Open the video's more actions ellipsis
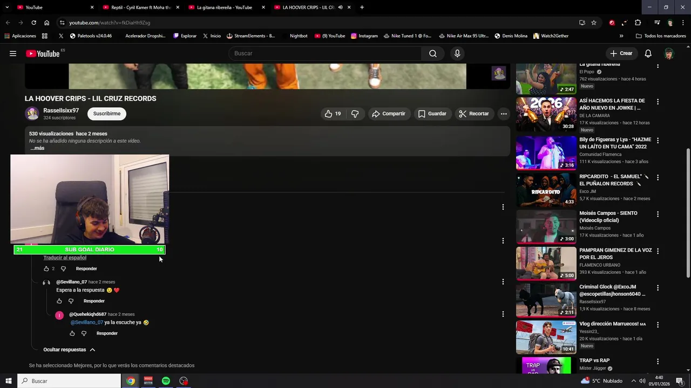This screenshot has width=691, height=388. (503, 114)
